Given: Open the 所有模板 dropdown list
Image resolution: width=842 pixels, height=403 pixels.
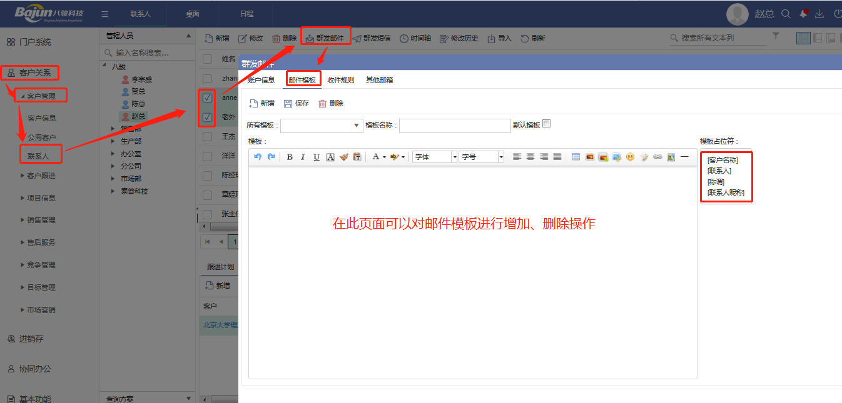Looking at the screenshot, I should pyautogui.click(x=357, y=126).
